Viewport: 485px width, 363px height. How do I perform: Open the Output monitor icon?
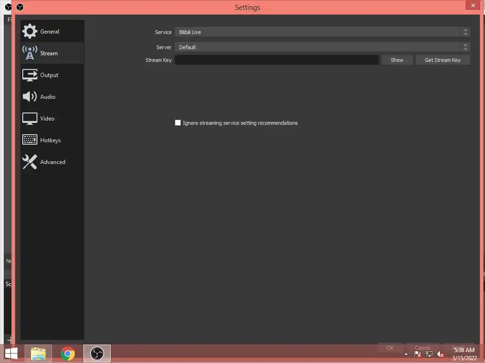[x=30, y=75]
